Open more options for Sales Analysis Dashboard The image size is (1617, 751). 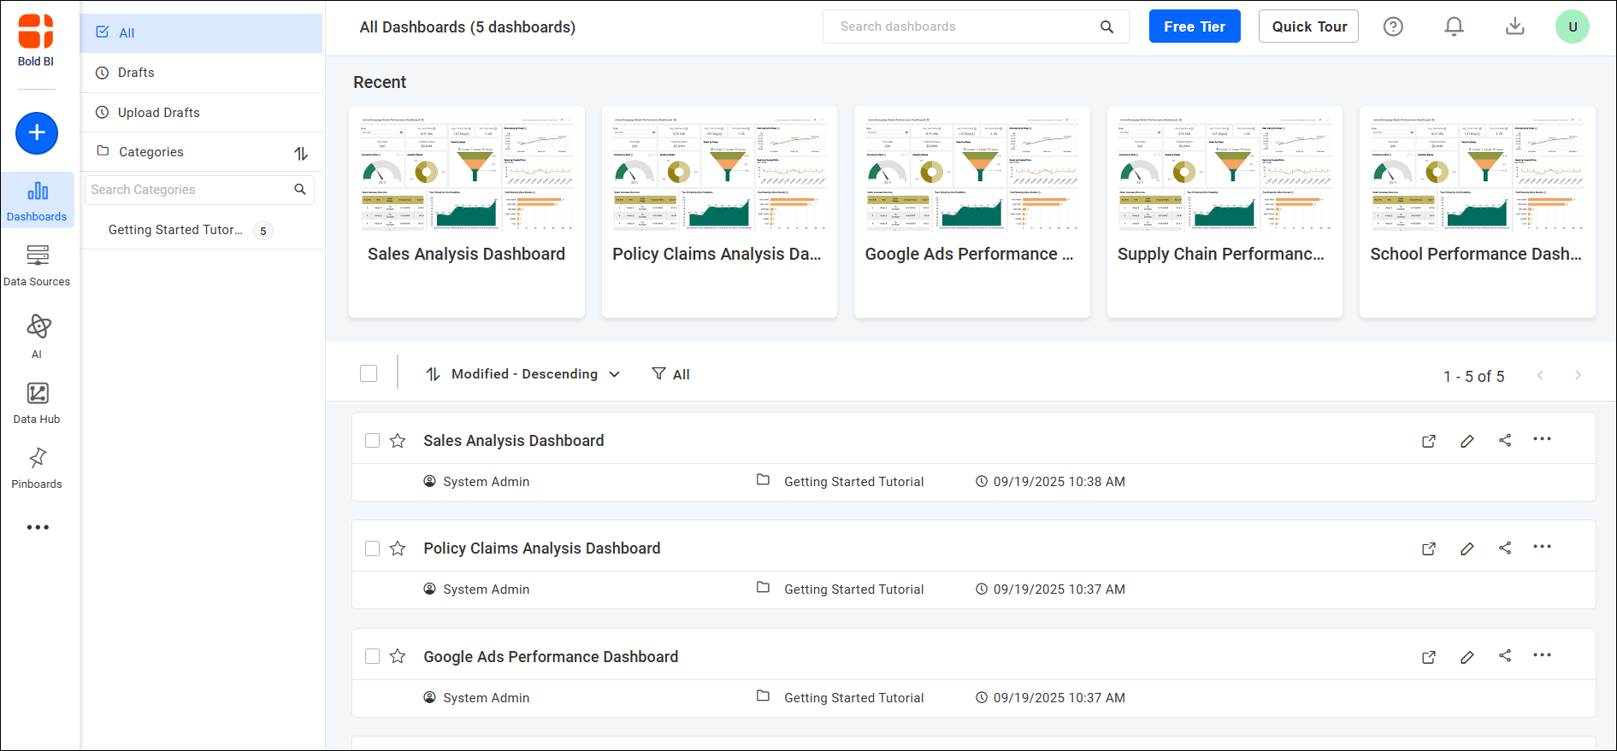point(1542,439)
